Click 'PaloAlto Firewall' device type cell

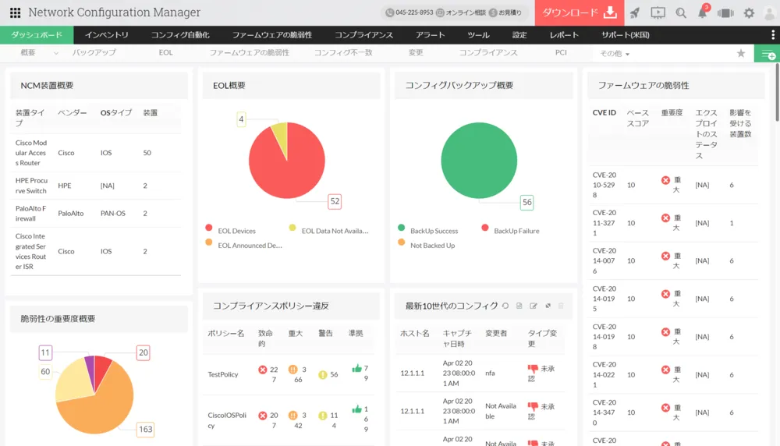(x=30, y=214)
